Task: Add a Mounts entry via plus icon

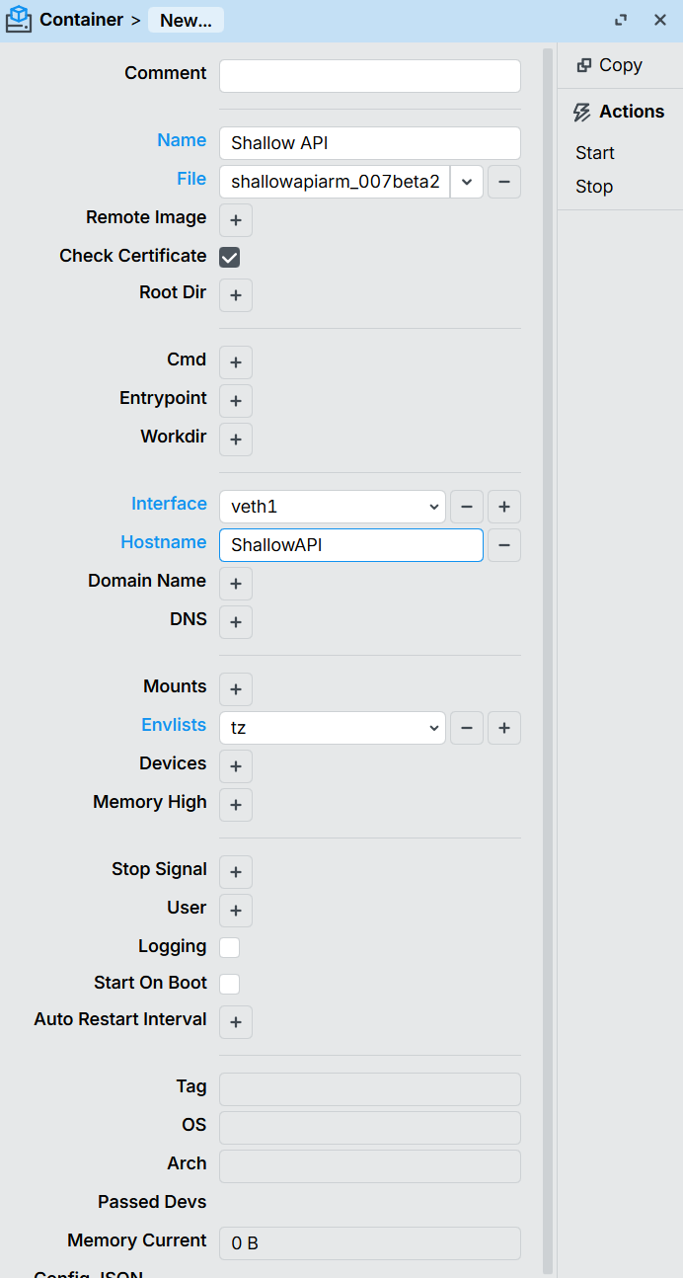Action: (x=235, y=689)
